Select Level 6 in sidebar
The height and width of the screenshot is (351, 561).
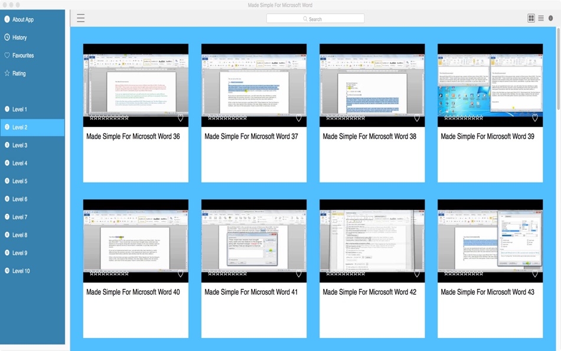click(x=32, y=199)
